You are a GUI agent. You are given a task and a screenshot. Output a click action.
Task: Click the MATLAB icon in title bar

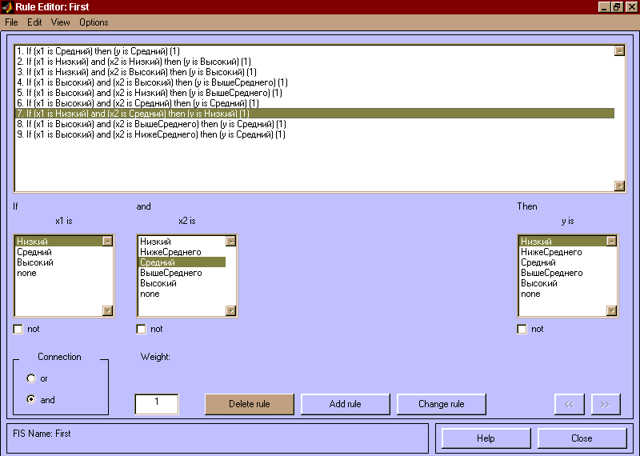(x=7, y=7)
